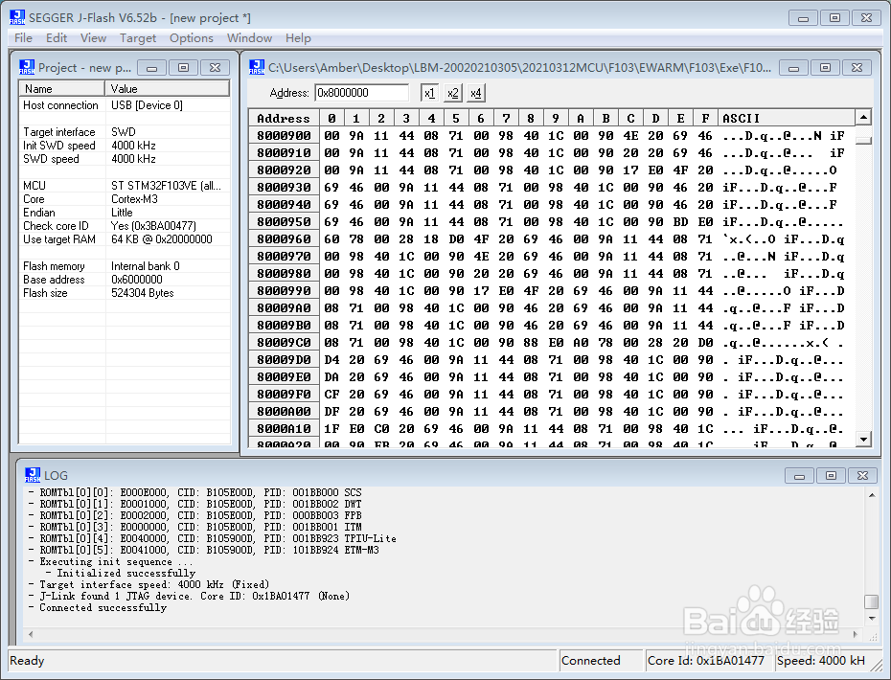This screenshot has width=891, height=680.
Task: Click the Address column header in hex view
Action: click(284, 118)
